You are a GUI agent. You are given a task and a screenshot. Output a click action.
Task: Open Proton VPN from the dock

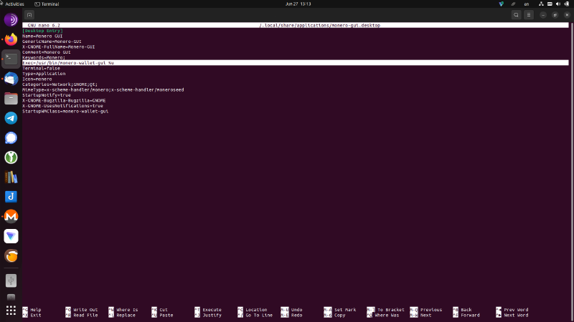(11, 236)
